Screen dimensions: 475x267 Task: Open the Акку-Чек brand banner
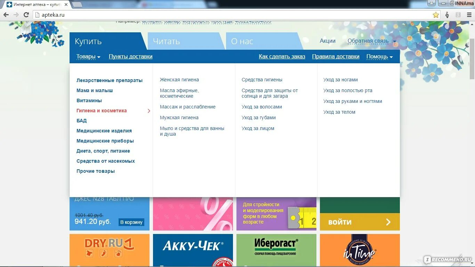tap(193, 250)
